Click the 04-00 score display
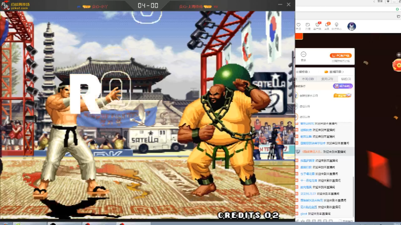This screenshot has width=401, height=225. coord(148,5)
